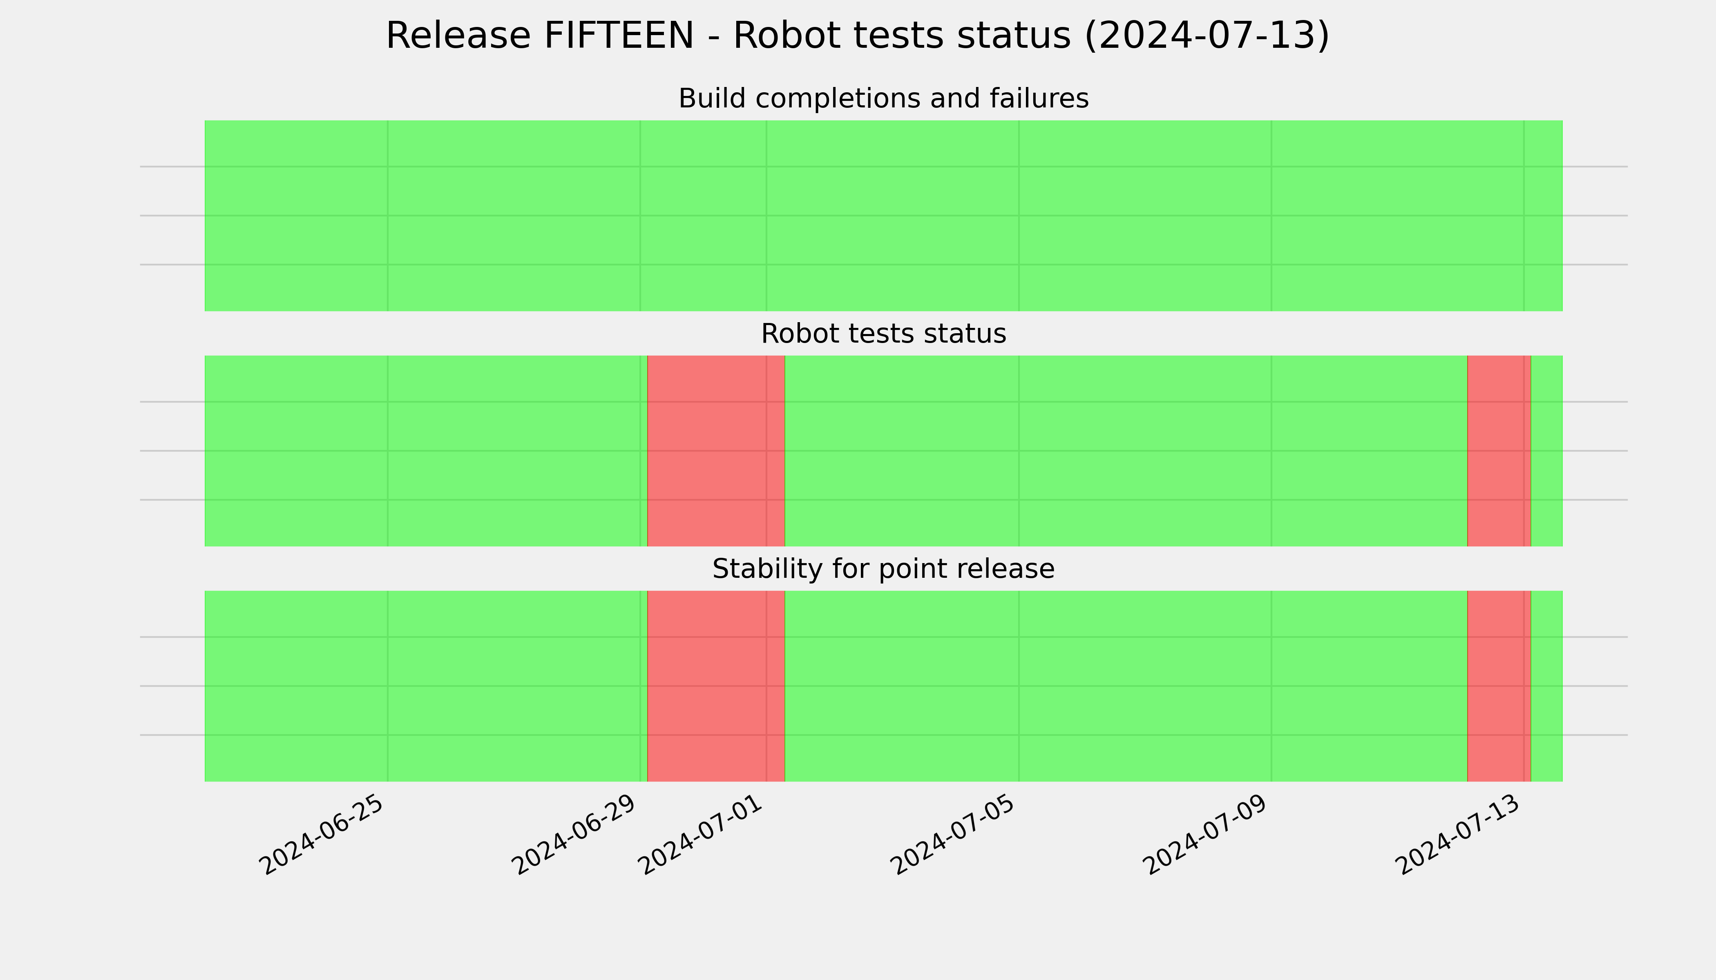Click the main chart title text

pyautogui.click(x=857, y=36)
